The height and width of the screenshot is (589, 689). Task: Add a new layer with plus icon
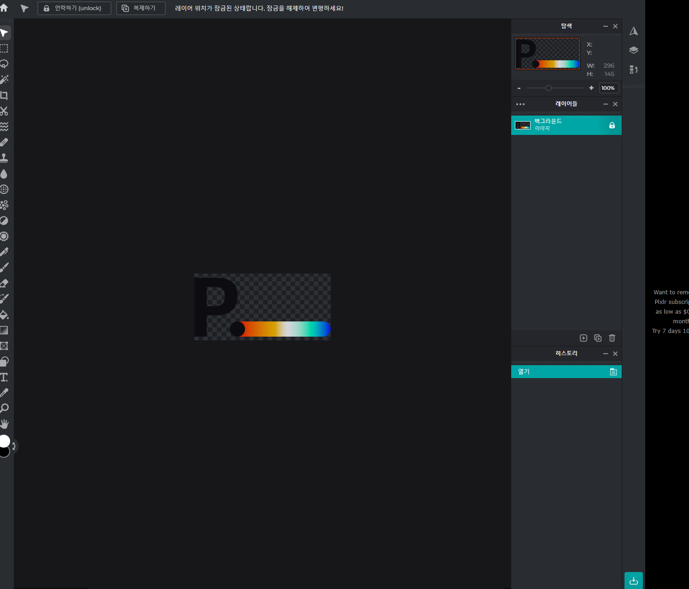point(584,338)
